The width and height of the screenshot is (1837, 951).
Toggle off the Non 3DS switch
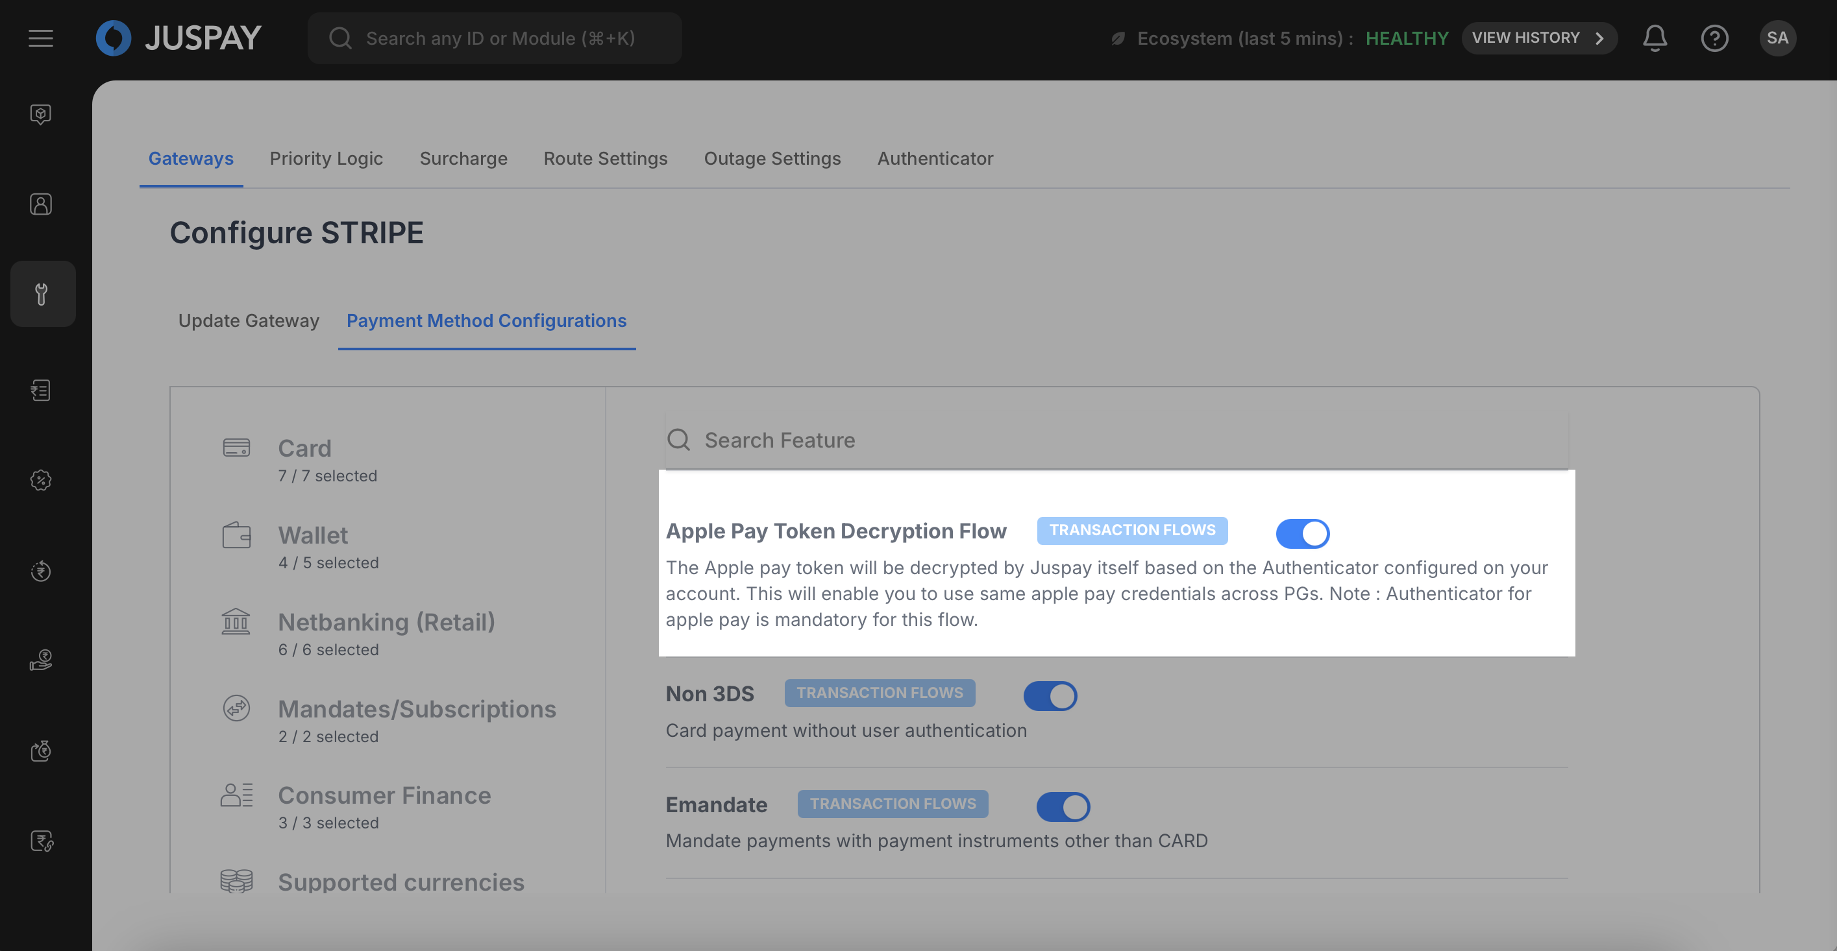pos(1050,696)
